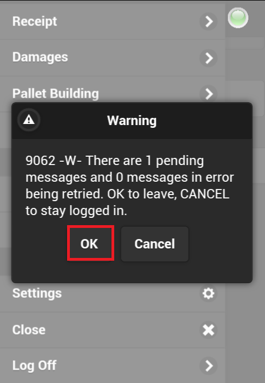Click the chevron arrow next to Log Off
The width and height of the screenshot is (265, 383).
tap(208, 366)
